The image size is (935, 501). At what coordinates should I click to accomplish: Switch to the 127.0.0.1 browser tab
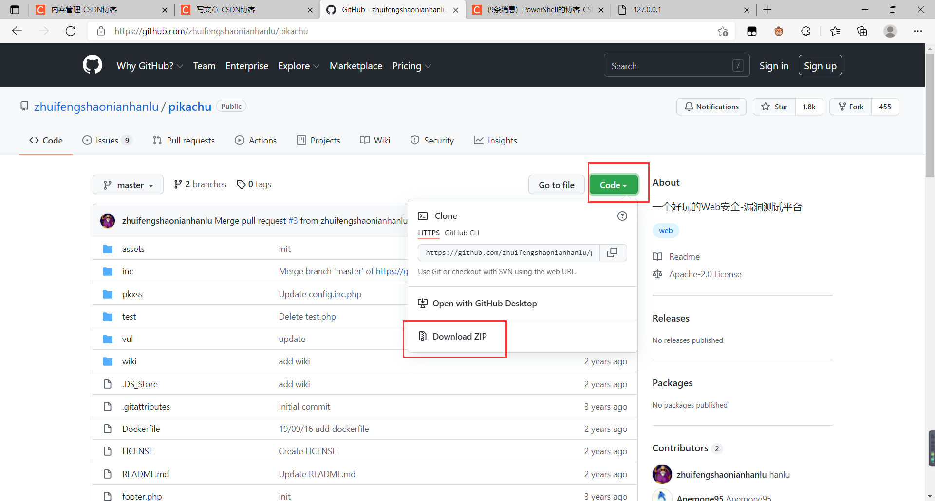point(683,10)
